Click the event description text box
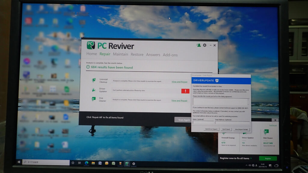 pyautogui.click(x=221, y=101)
